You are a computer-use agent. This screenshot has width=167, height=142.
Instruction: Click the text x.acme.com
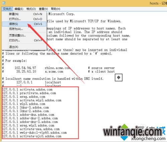tap(54, 72)
